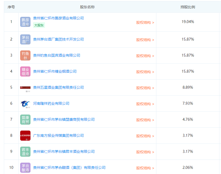The height and width of the screenshot is (174, 221).
Task: Expand 股权结构 for 盟康商贸
Action: click(145, 120)
